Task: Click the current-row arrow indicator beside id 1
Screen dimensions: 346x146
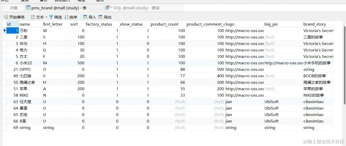Action: 4,30
